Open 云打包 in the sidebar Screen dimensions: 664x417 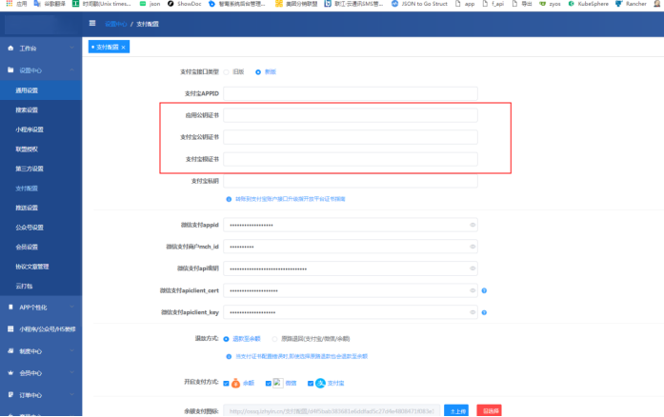(x=41, y=287)
